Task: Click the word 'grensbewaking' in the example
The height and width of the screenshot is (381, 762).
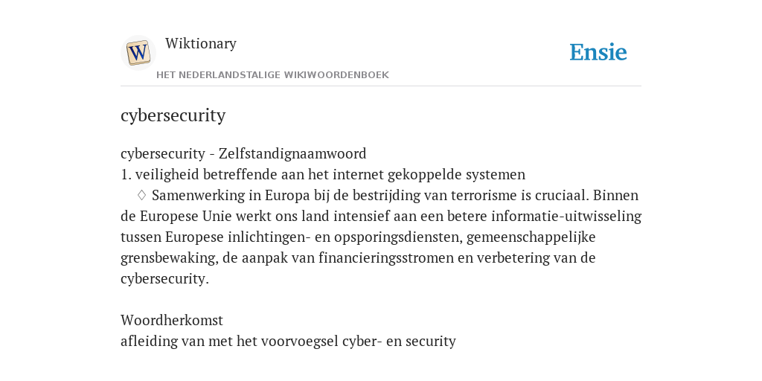Action: [169, 258]
